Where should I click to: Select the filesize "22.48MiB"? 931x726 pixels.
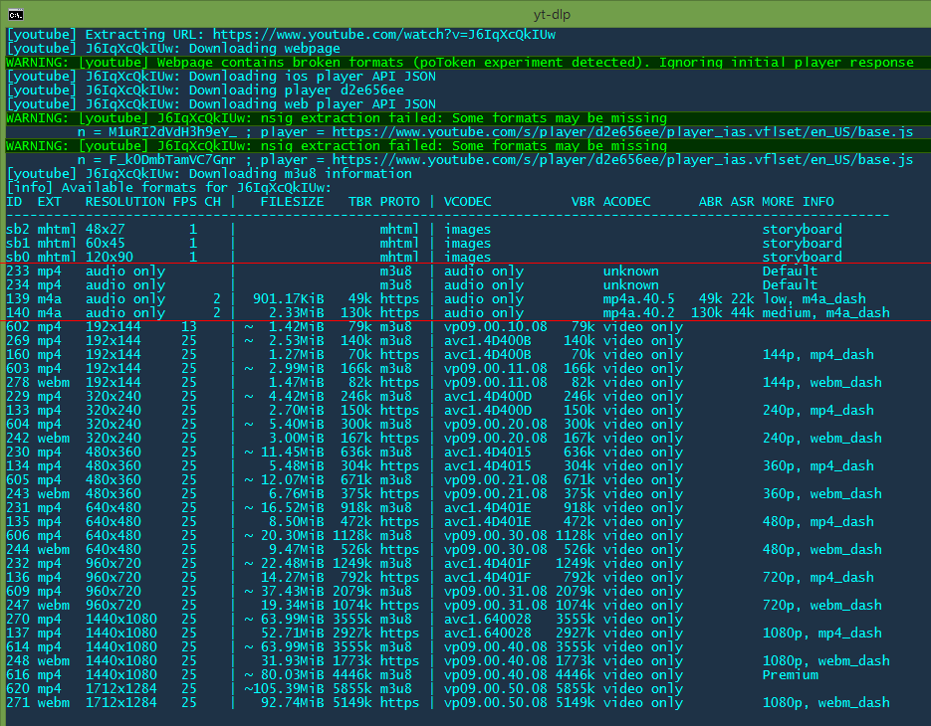(292, 564)
